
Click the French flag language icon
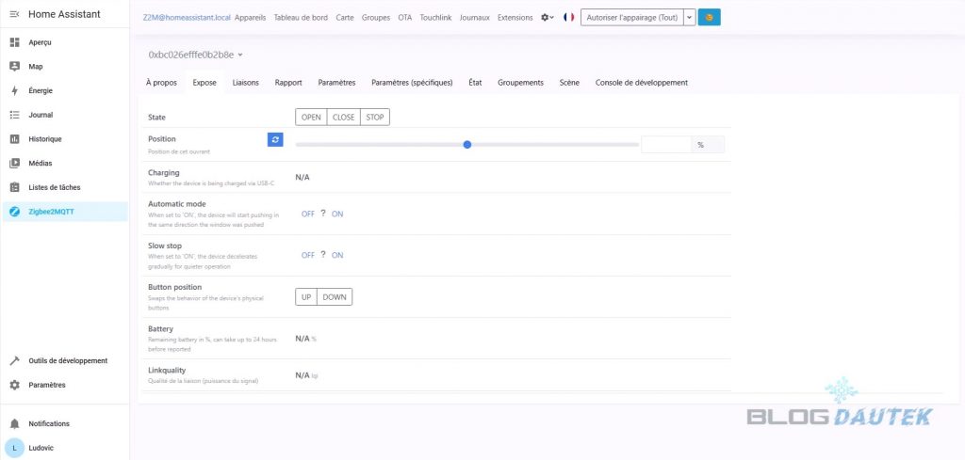(569, 18)
